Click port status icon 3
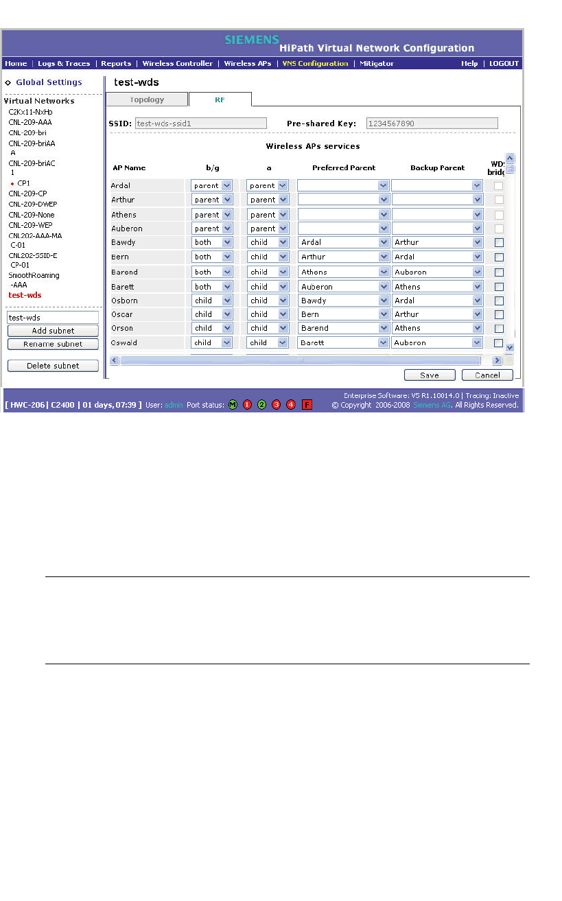 [276, 405]
